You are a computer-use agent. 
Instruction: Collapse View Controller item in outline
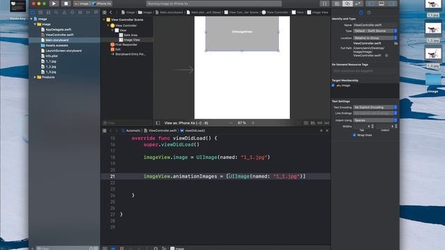pos(108,26)
